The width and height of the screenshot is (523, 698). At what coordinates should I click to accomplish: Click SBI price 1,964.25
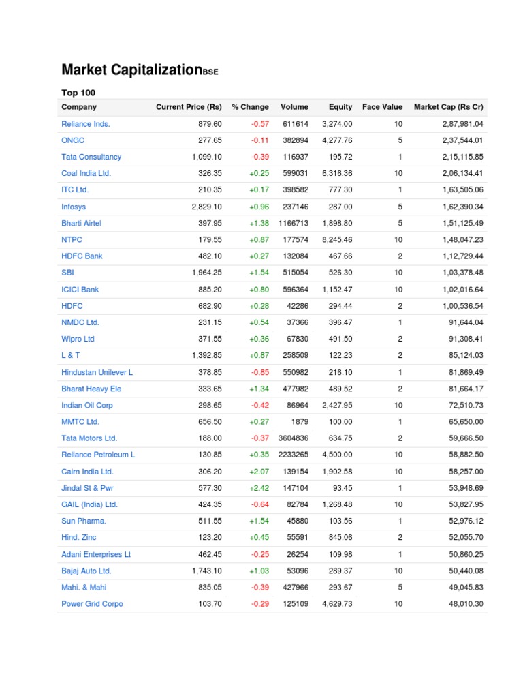207,273
